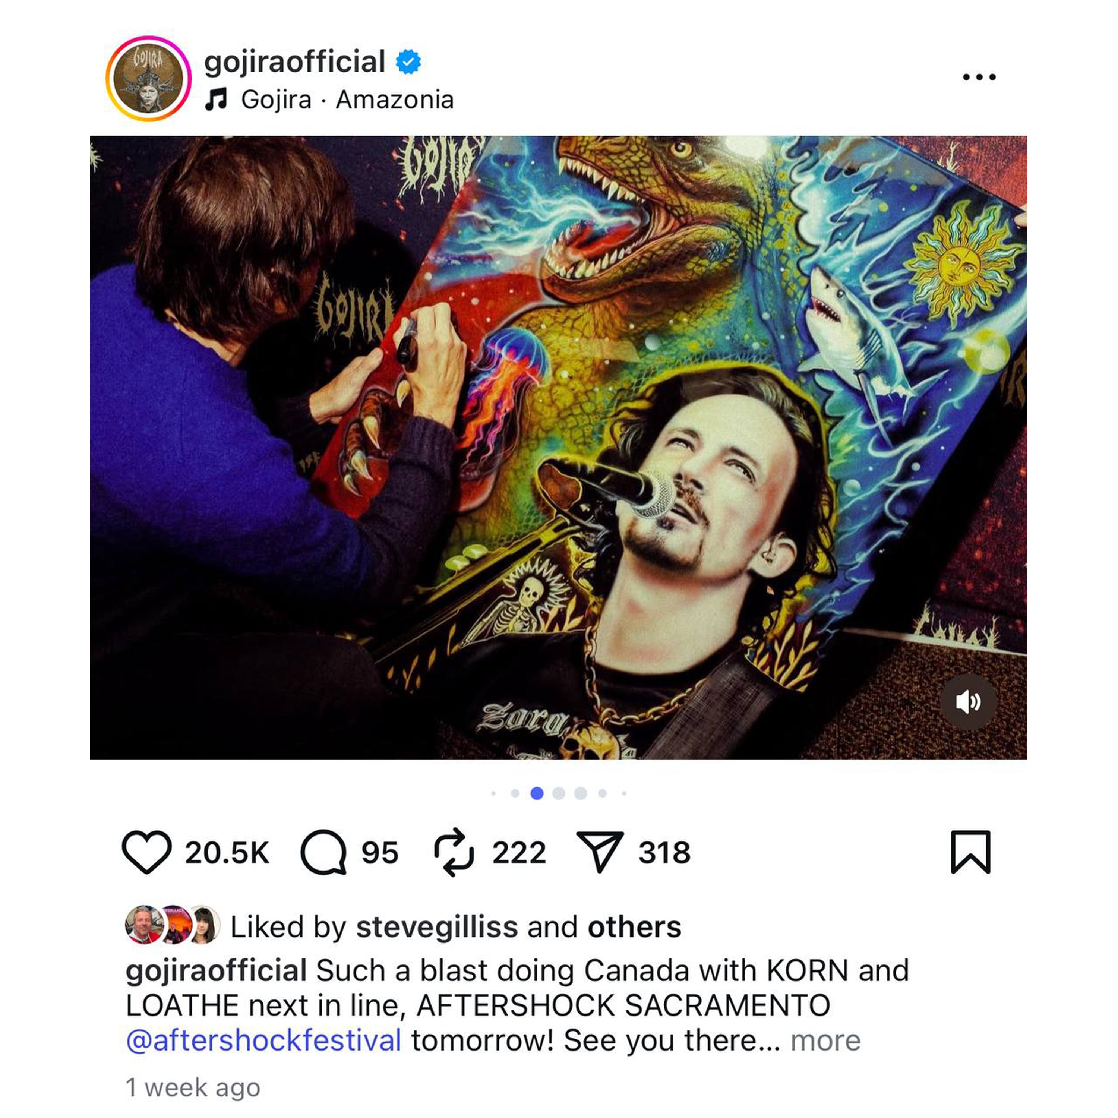Click gojiraofficial username in header
Image resolution: width=1118 pixels, height=1118 pixels.
pyautogui.click(x=294, y=62)
